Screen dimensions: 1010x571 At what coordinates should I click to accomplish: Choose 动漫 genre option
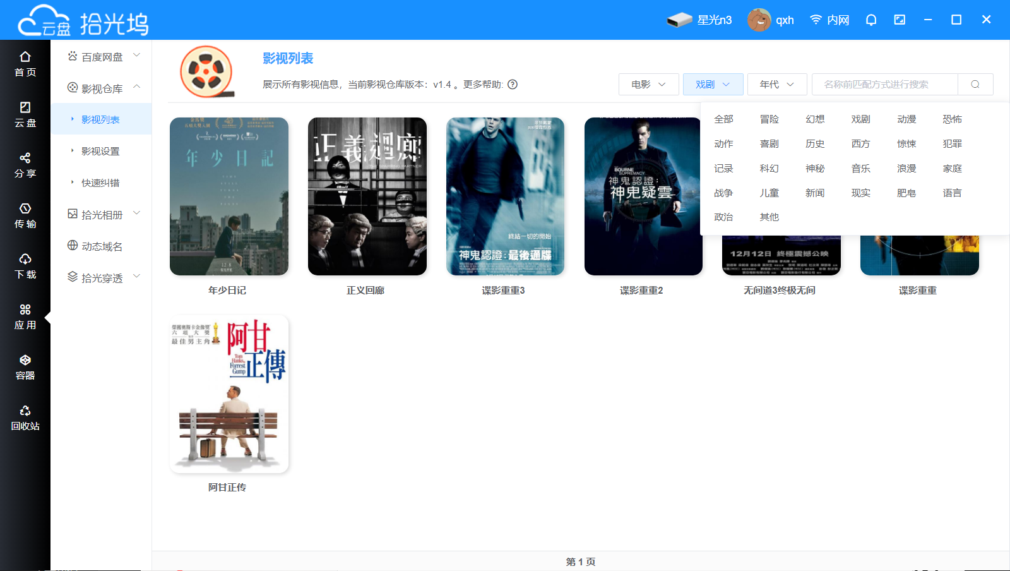point(906,119)
